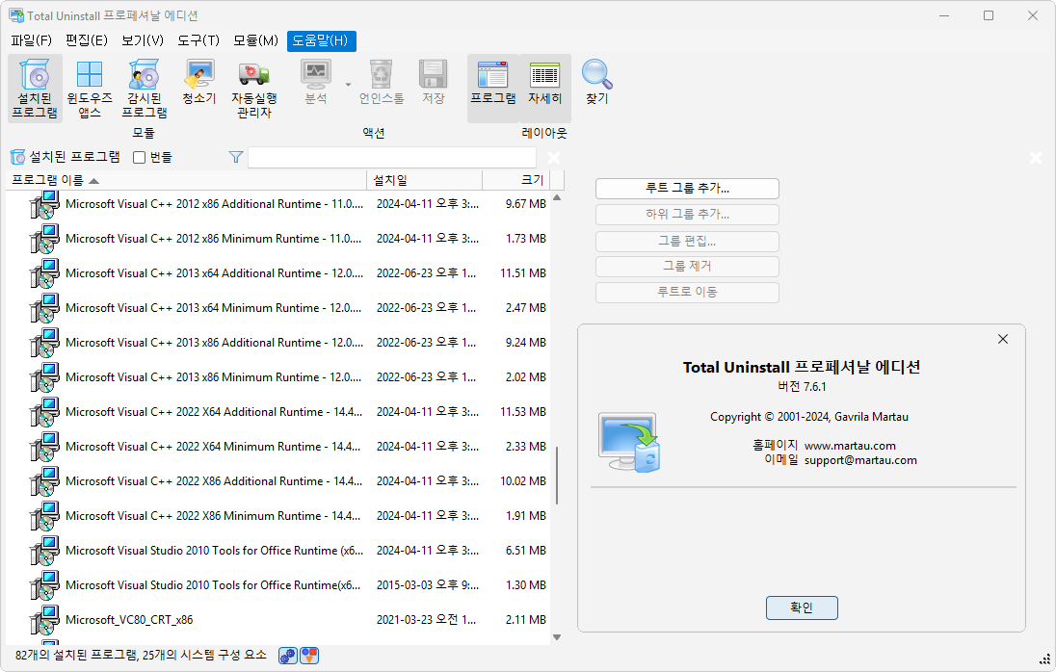Click the blue gears status bar icon
1056x672 pixels.
[x=287, y=656]
